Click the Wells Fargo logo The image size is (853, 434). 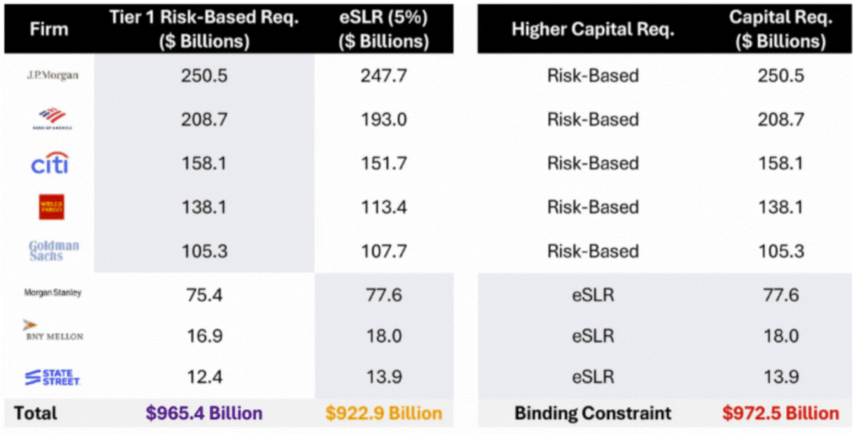coord(52,207)
